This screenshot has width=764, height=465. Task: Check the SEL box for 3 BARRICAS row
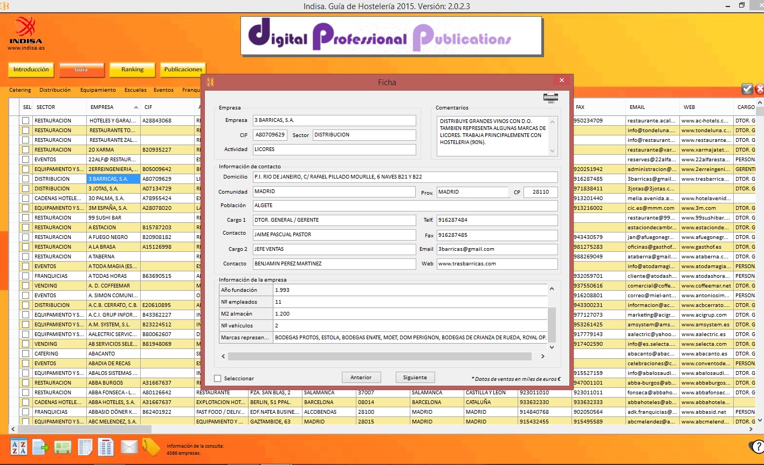[x=25, y=179]
